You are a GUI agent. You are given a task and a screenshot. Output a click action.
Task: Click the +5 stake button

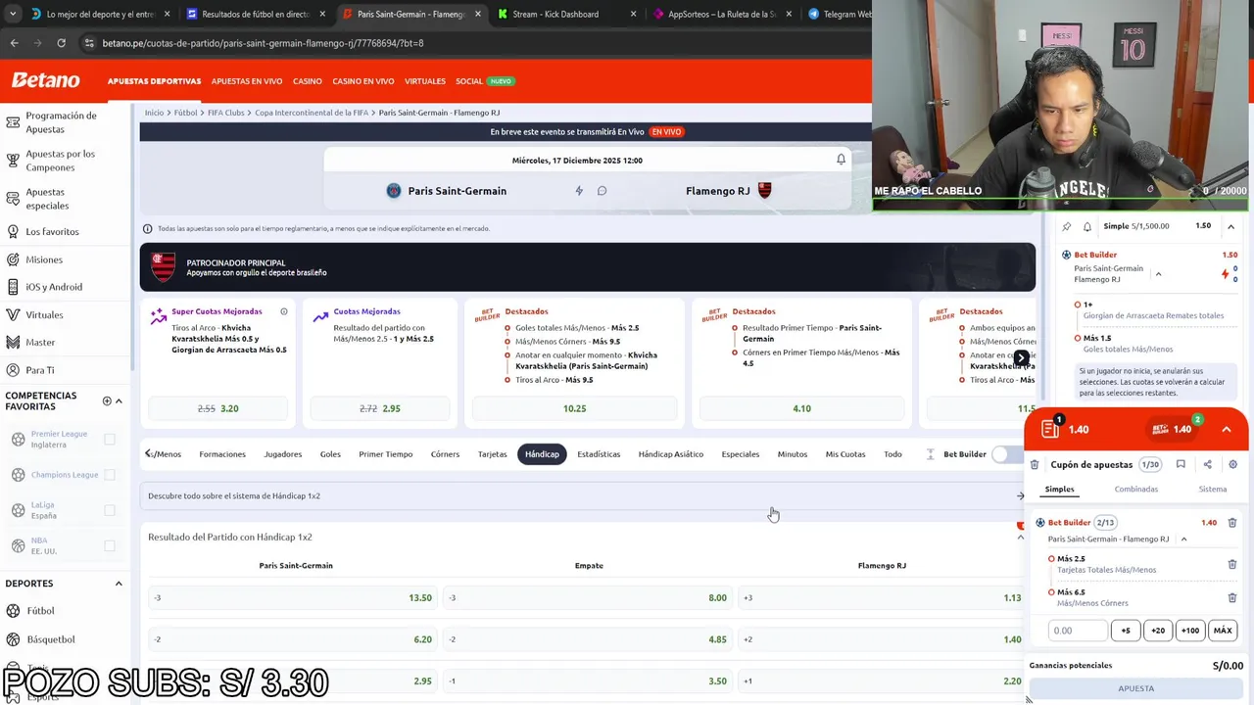(x=1126, y=631)
